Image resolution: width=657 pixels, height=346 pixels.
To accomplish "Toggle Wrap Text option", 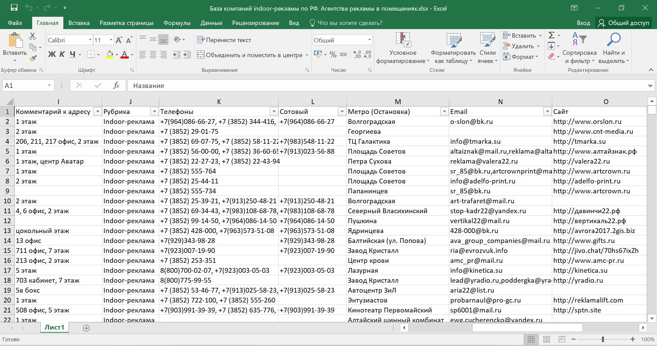I will [x=224, y=40].
